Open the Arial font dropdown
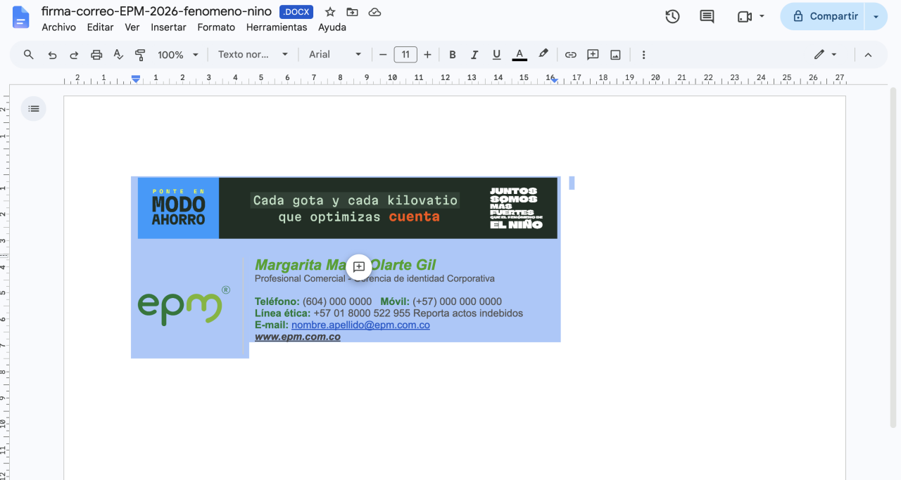Viewport: 901px width, 480px height. click(335, 54)
